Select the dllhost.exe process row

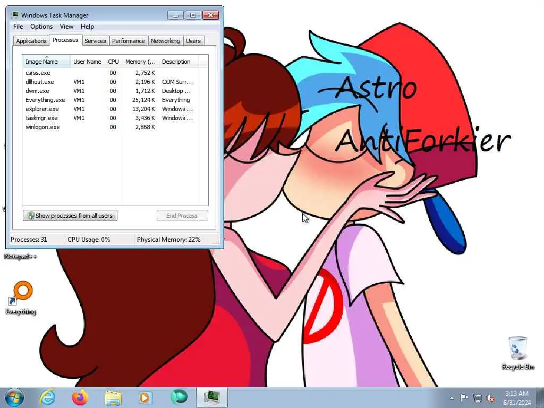tap(111, 82)
